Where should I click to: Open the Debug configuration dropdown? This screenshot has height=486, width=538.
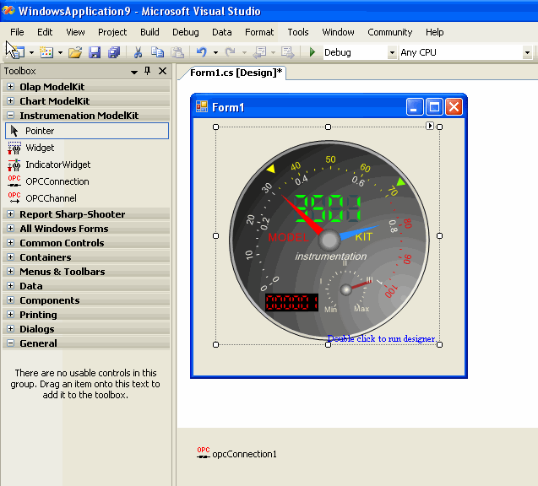(x=392, y=53)
